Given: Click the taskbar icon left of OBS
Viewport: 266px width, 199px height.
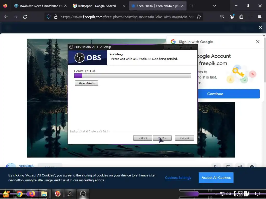Looking at the screenshot, I should pos(70,194).
